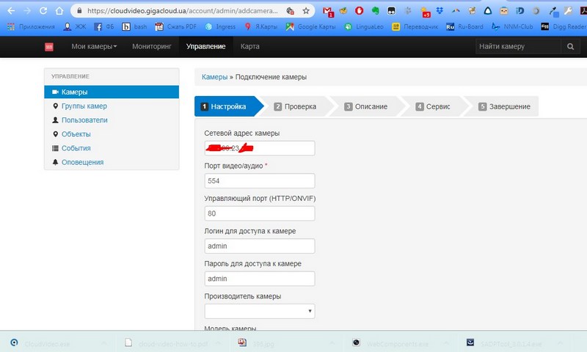Click the Порт видео/аудио field with 554
The width and height of the screenshot is (587, 352).
[x=260, y=181]
